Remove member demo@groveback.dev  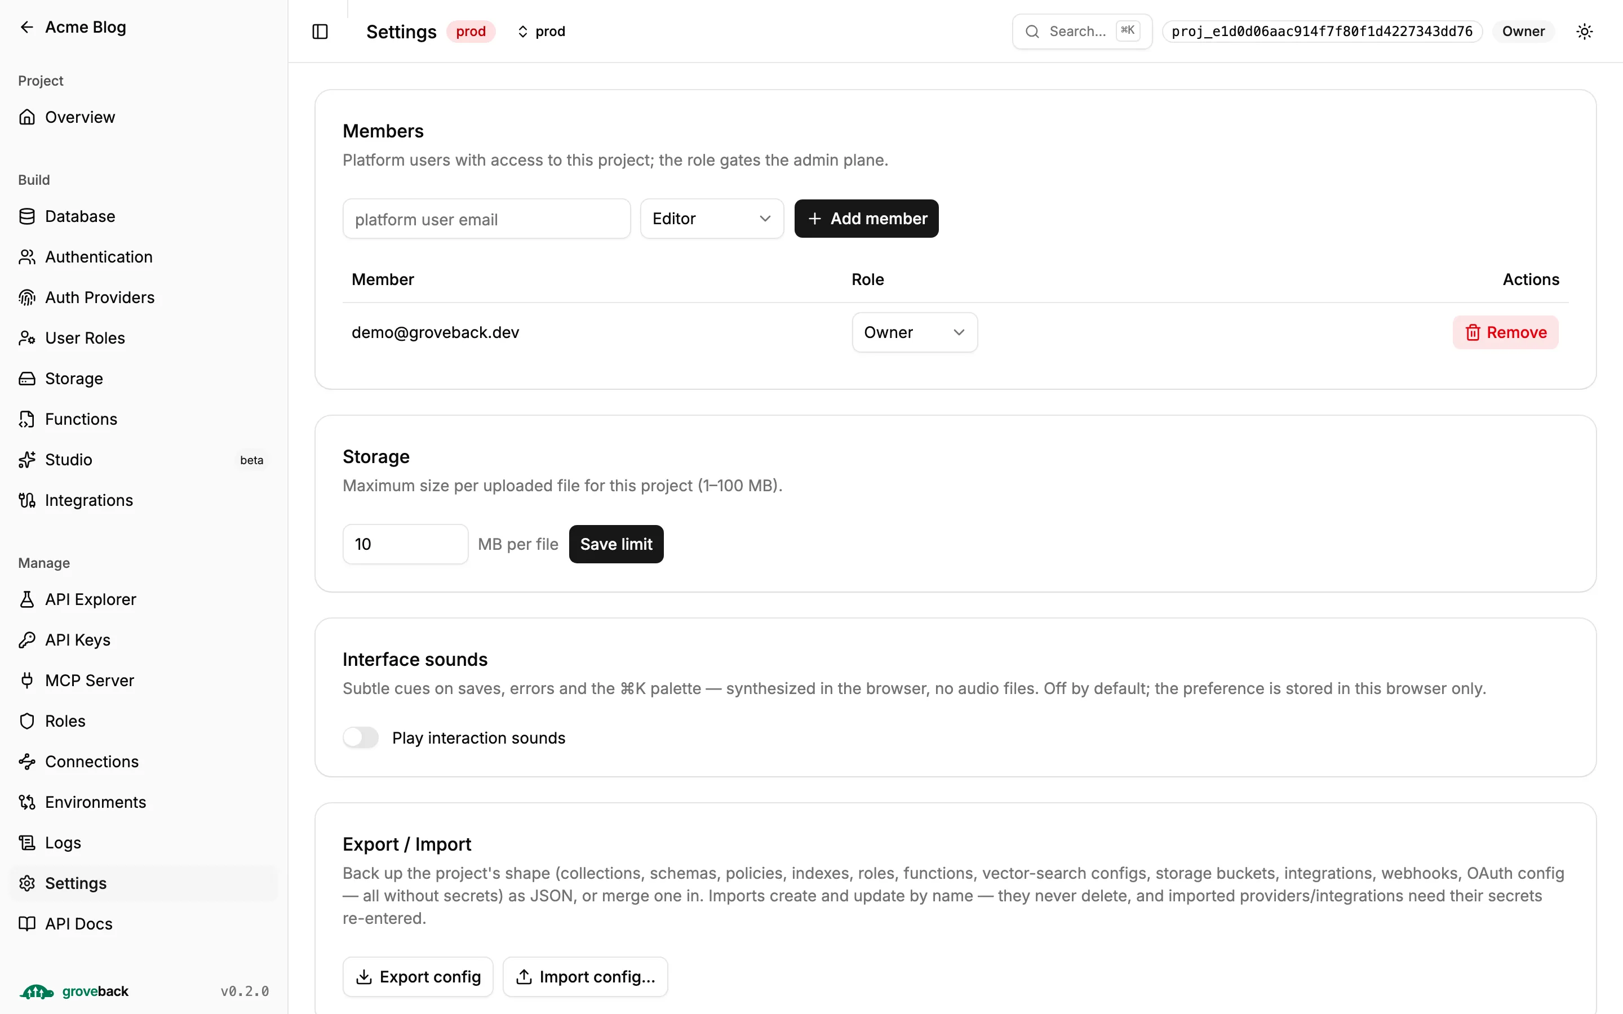pos(1505,332)
